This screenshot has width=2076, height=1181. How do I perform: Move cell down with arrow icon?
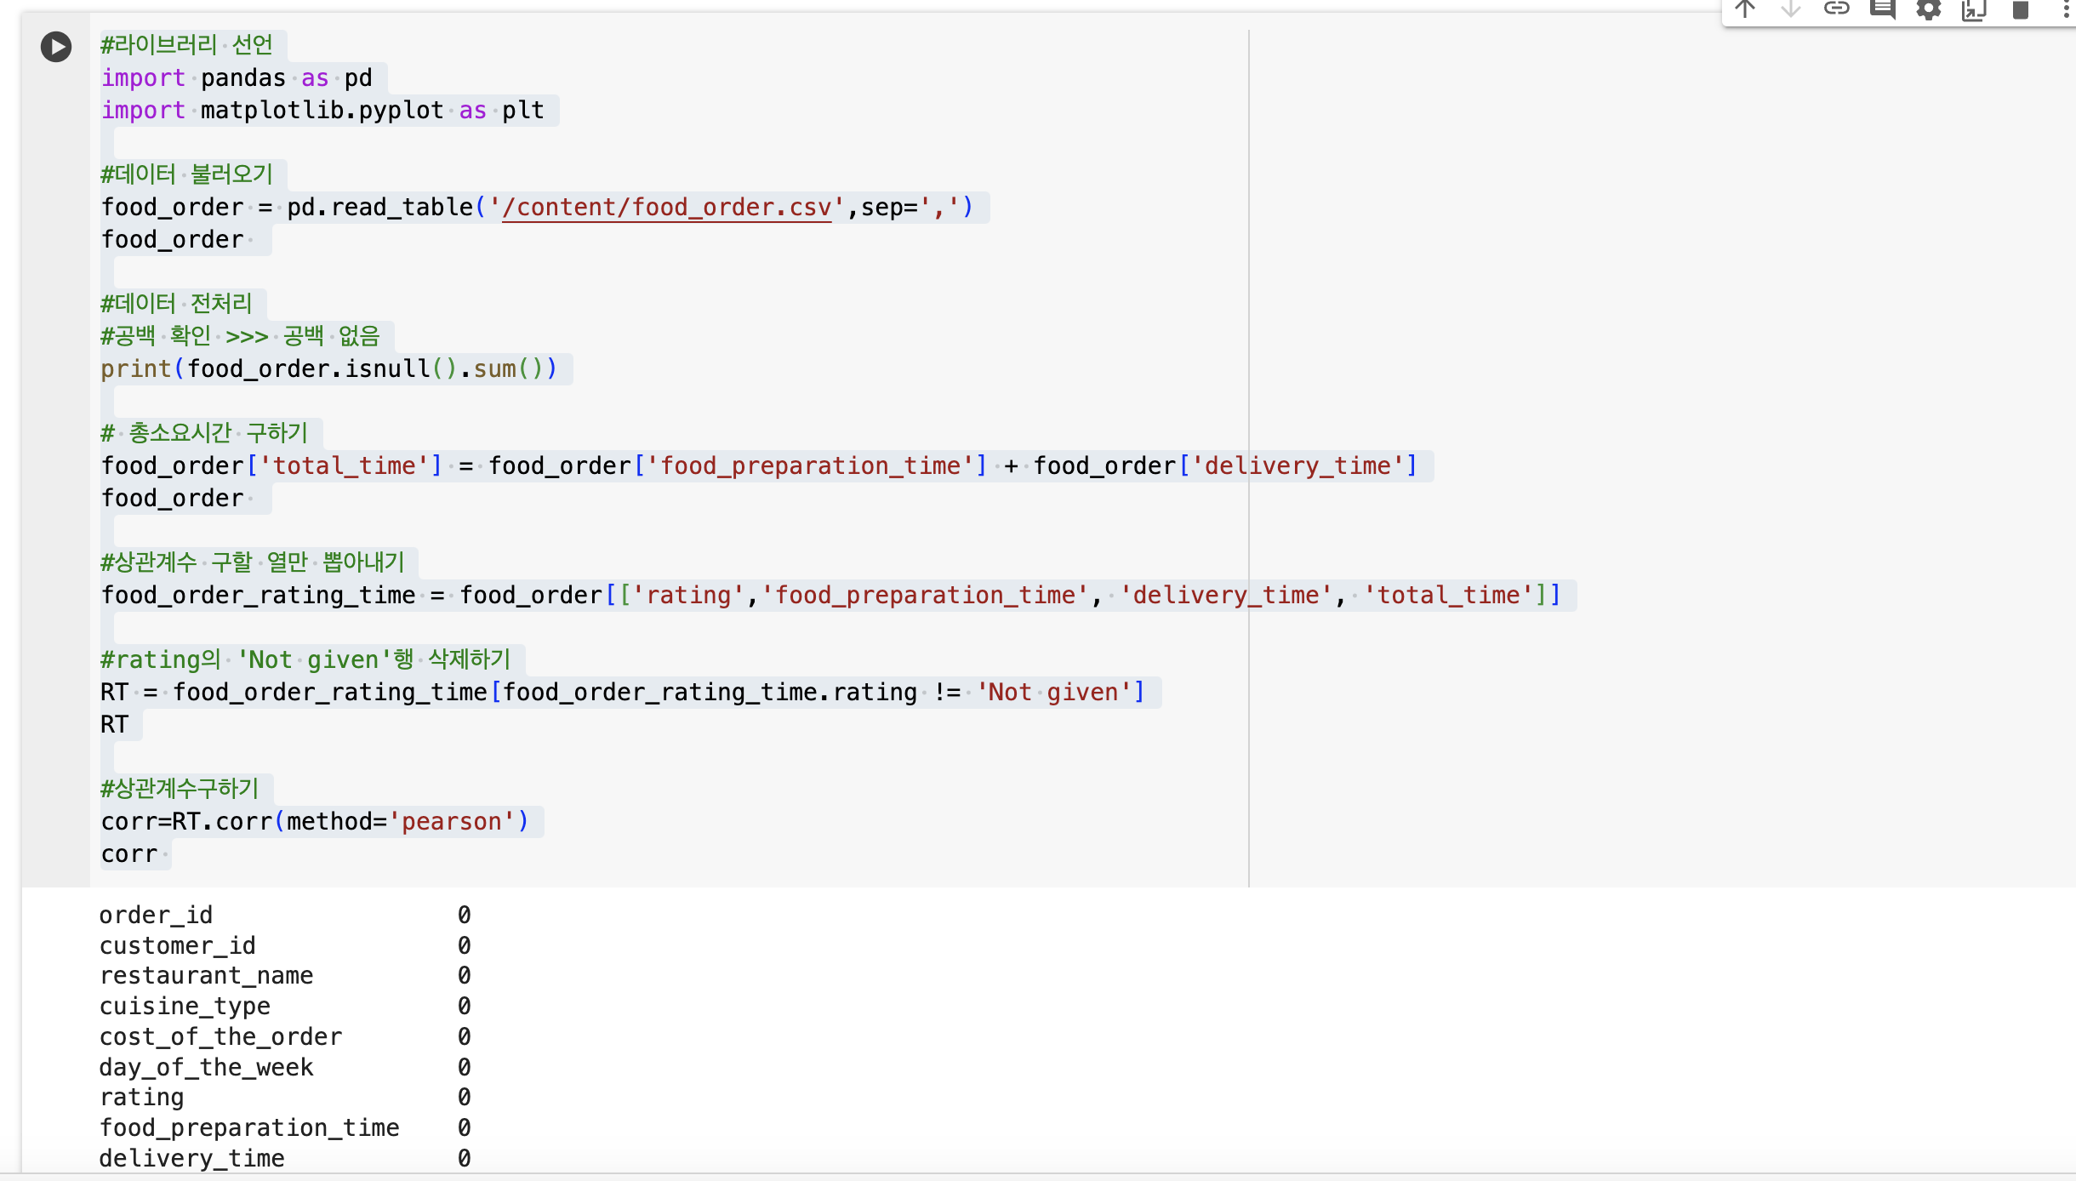click(1791, 9)
